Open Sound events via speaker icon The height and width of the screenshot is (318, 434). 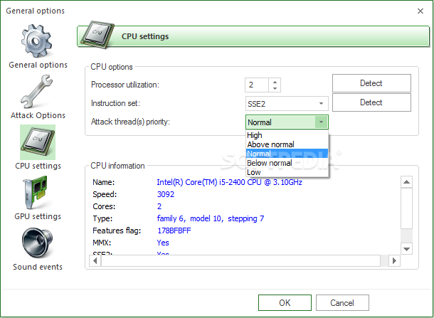[x=38, y=243]
